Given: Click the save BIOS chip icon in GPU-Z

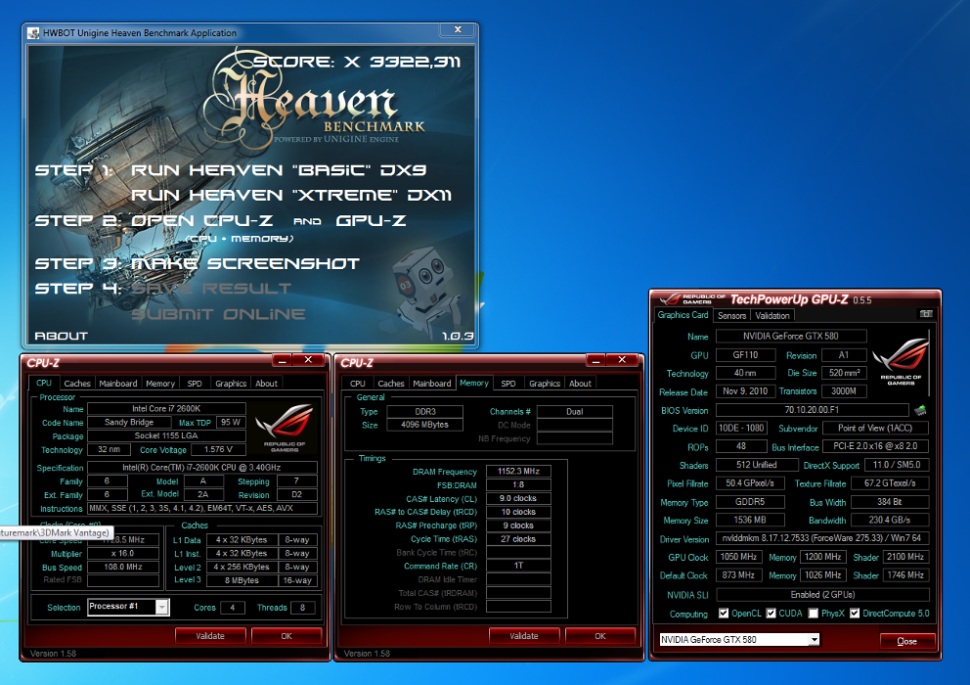Looking at the screenshot, I should point(920,410).
